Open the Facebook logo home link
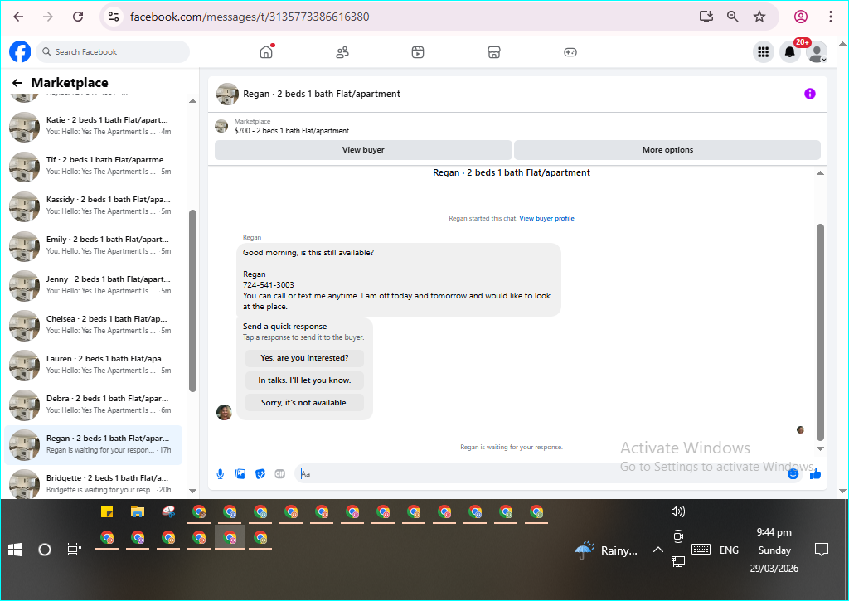This screenshot has width=849, height=601. point(20,52)
